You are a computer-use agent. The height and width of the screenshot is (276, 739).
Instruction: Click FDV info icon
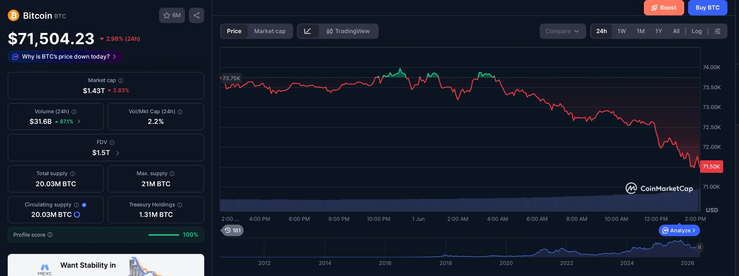point(112,142)
